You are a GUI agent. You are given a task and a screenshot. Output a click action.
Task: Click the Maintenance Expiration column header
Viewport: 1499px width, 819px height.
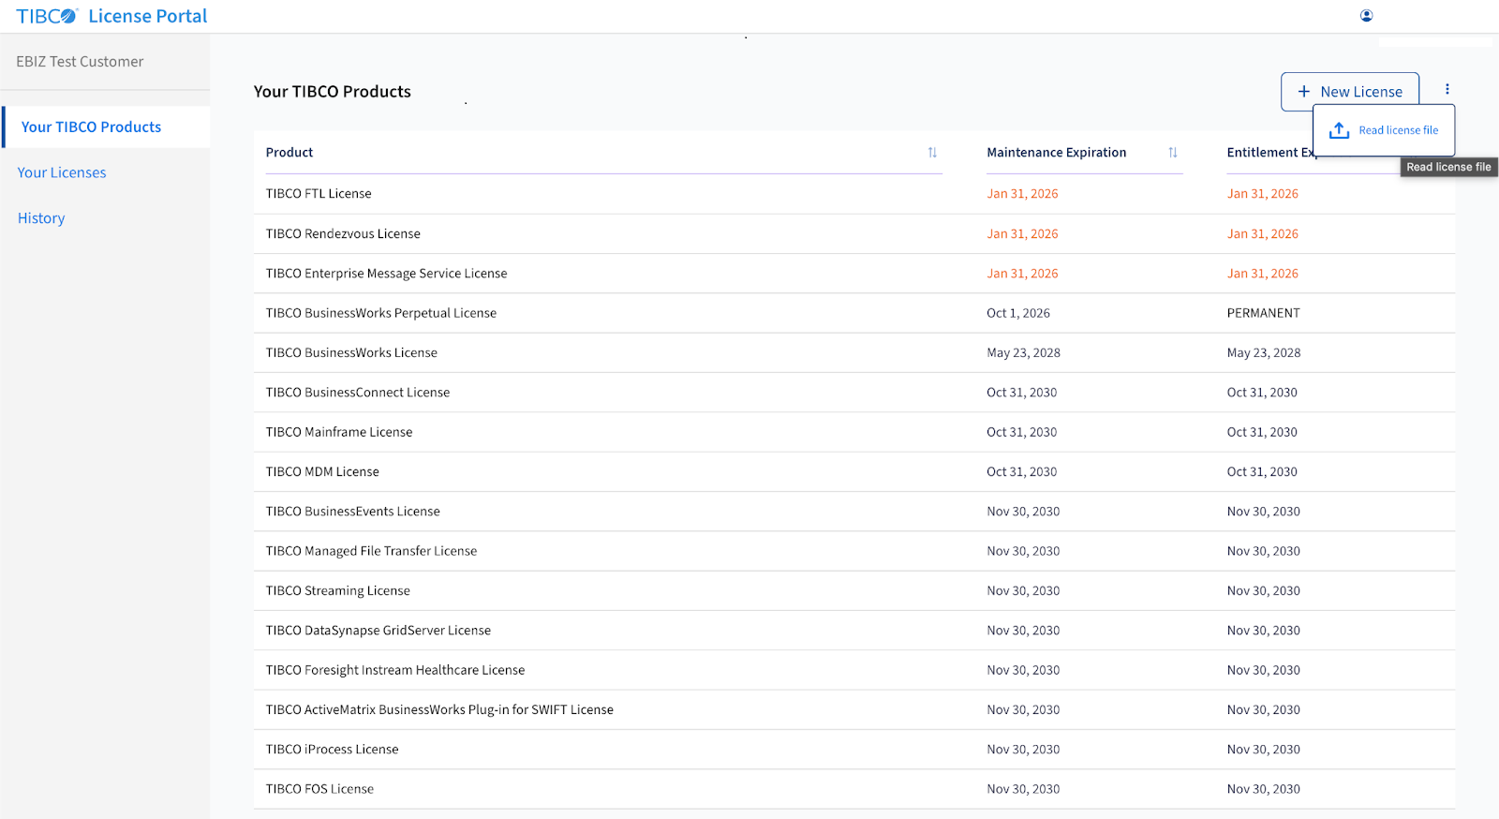click(1056, 153)
